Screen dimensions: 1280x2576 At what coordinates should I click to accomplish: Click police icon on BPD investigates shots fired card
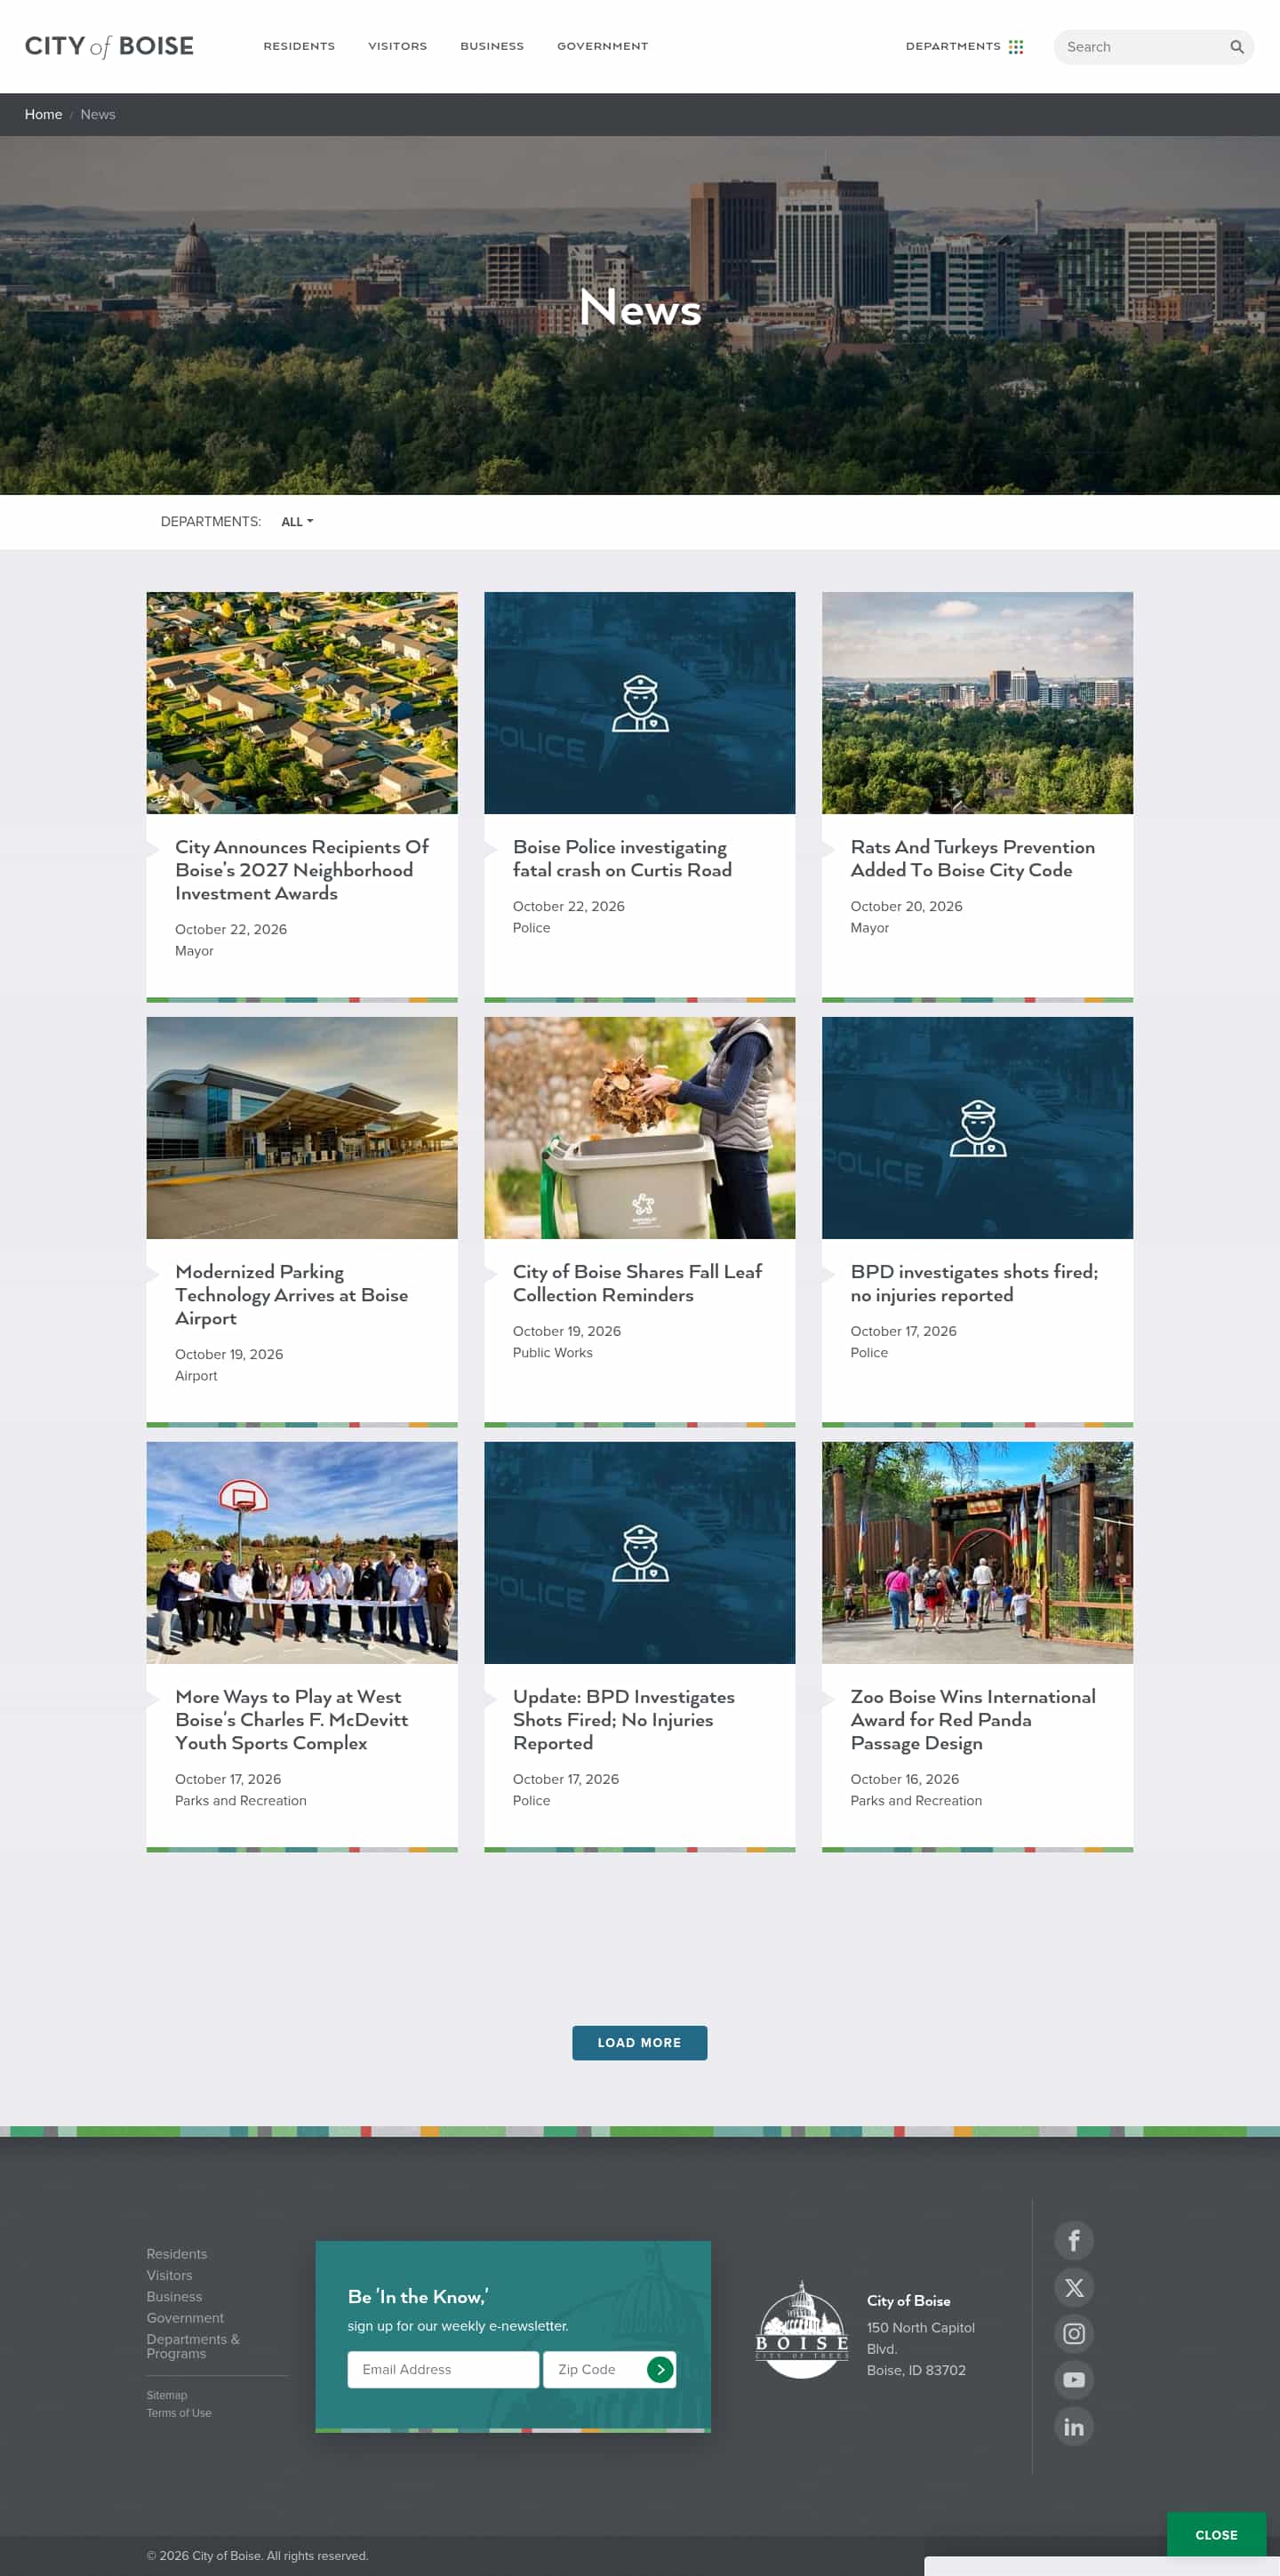coord(978,1128)
